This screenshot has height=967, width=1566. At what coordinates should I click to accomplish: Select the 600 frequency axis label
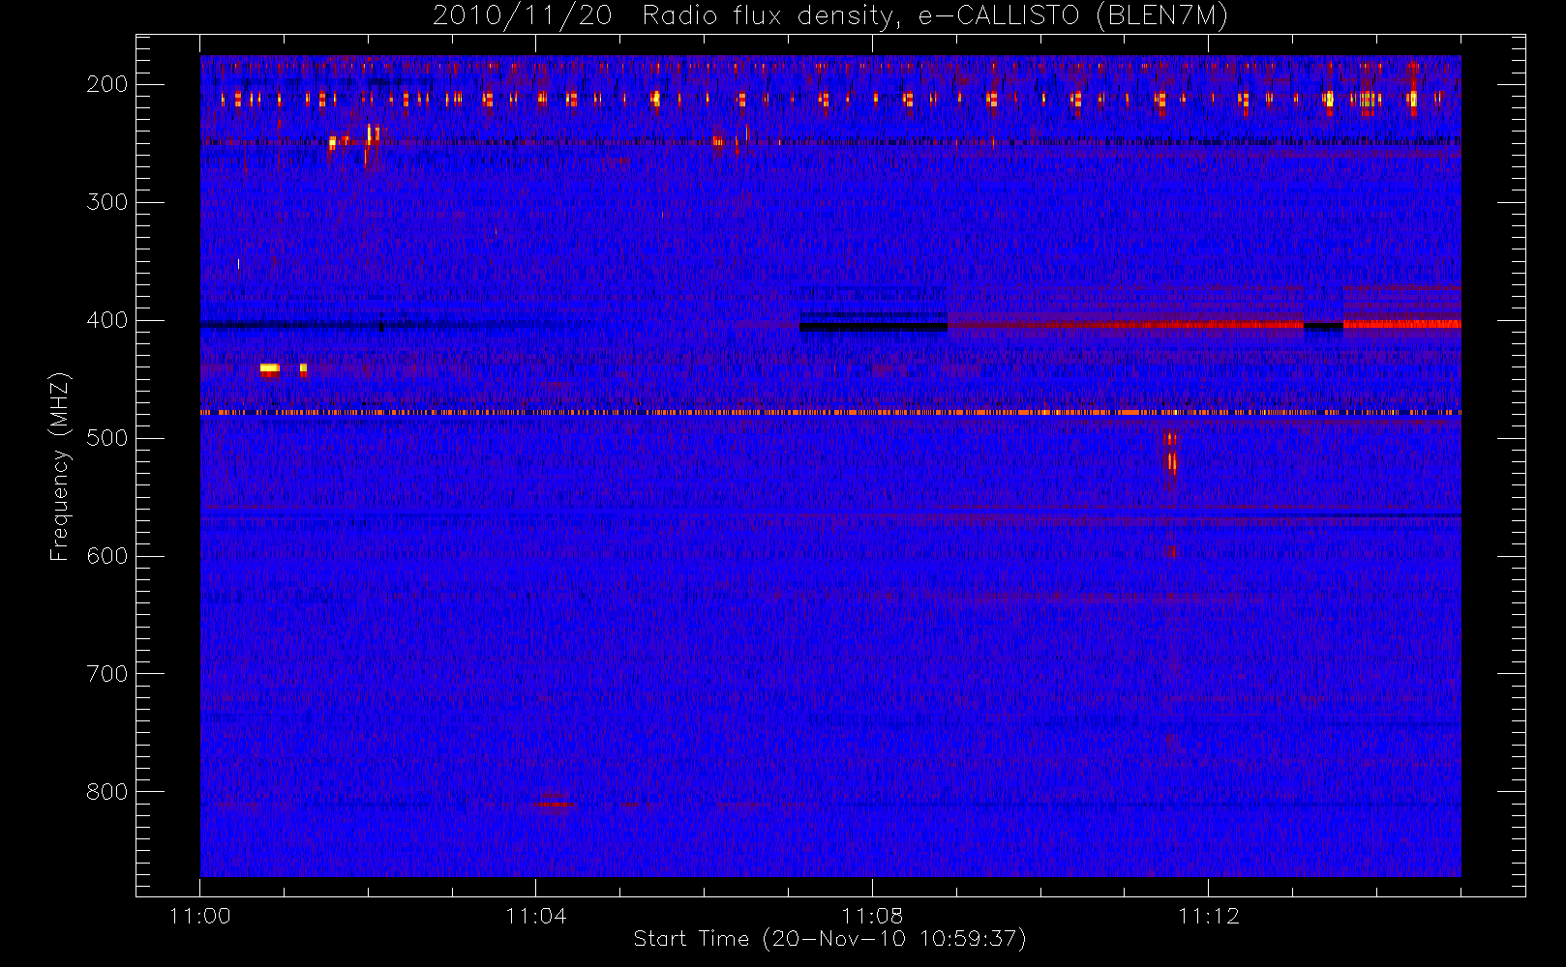(106, 556)
